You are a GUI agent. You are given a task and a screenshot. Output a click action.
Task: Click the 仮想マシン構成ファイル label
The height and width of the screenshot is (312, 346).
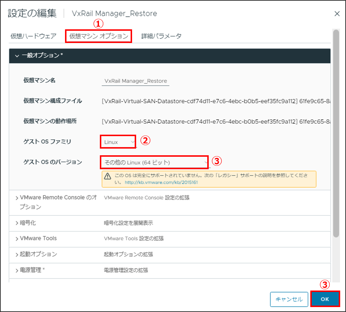(x=53, y=101)
